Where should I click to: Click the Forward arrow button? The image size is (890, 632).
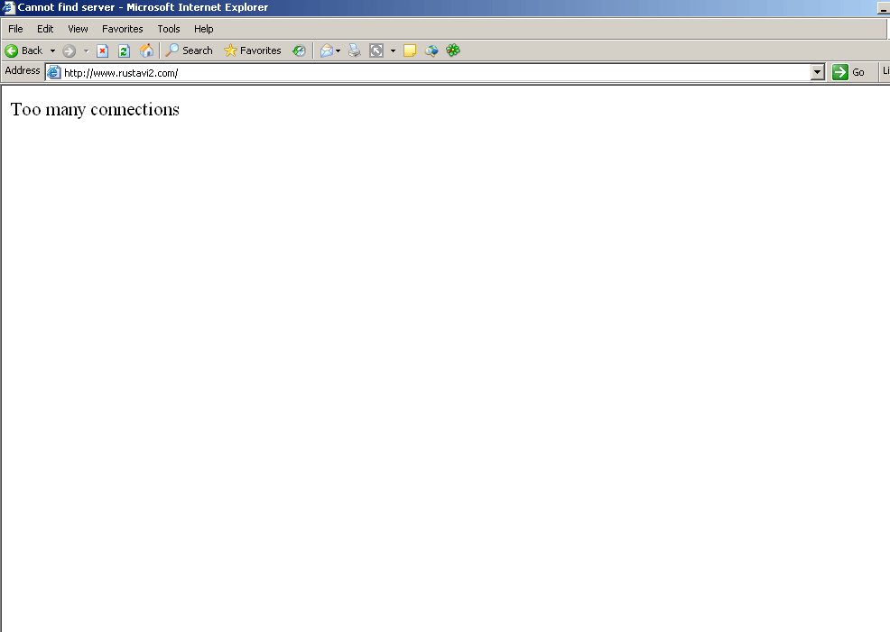(70, 51)
